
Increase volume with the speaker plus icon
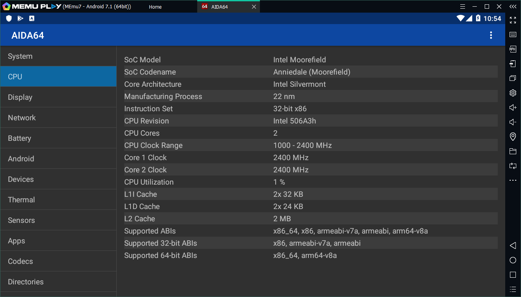pyautogui.click(x=513, y=107)
